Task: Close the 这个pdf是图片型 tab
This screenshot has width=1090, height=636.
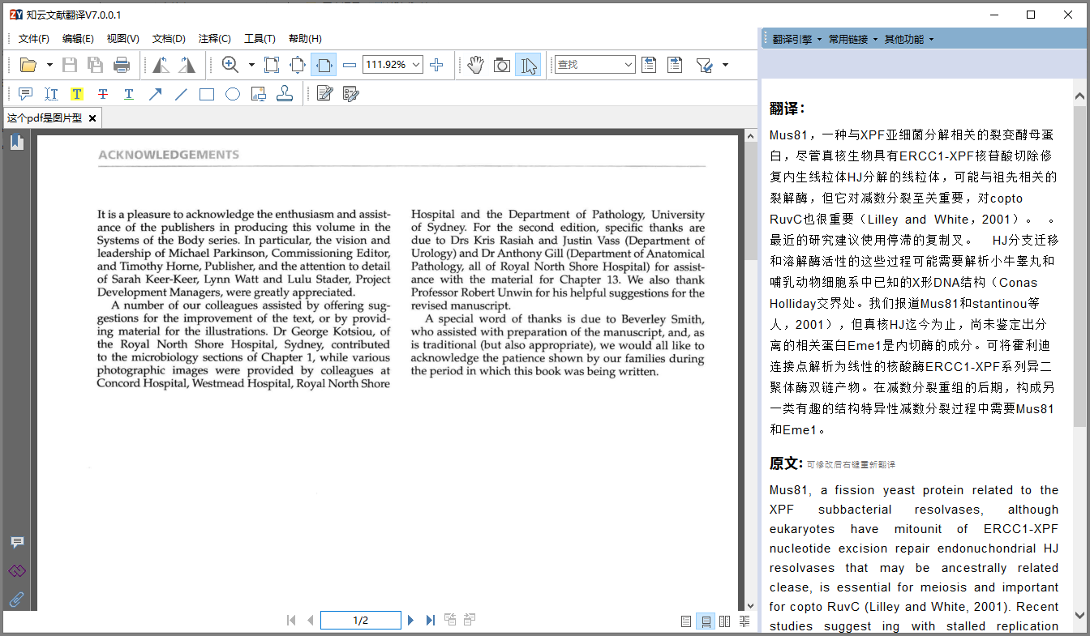Action: coord(92,118)
